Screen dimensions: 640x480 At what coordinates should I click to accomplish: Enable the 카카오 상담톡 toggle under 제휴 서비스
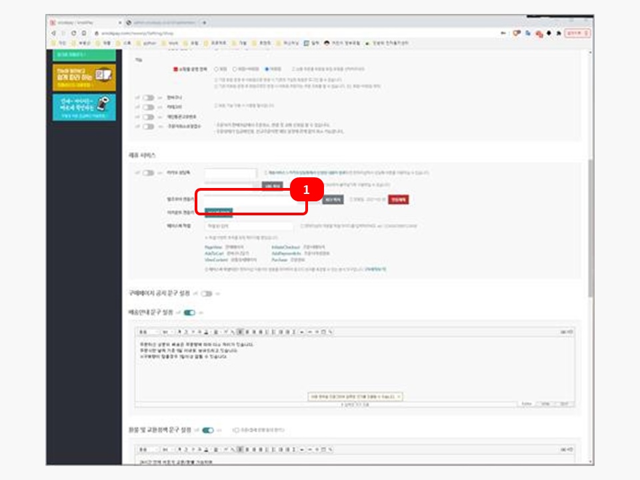click(x=148, y=173)
